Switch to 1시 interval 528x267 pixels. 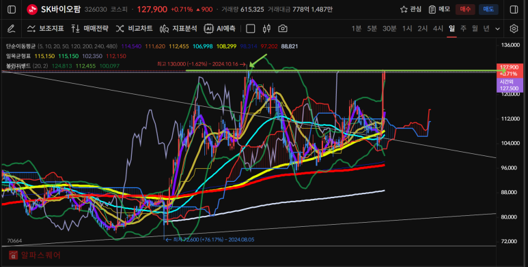click(x=407, y=29)
